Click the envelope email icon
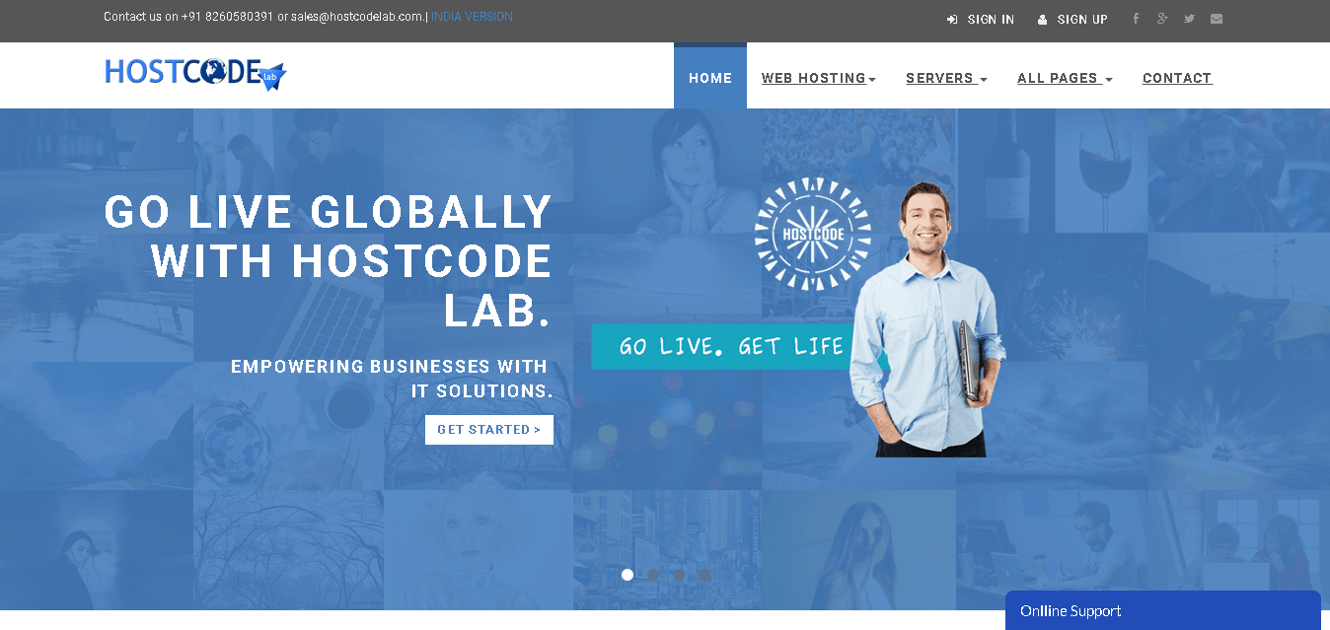 click(x=1217, y=19)
